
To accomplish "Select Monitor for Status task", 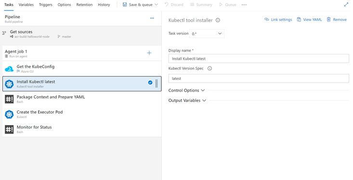I will 82,129.
